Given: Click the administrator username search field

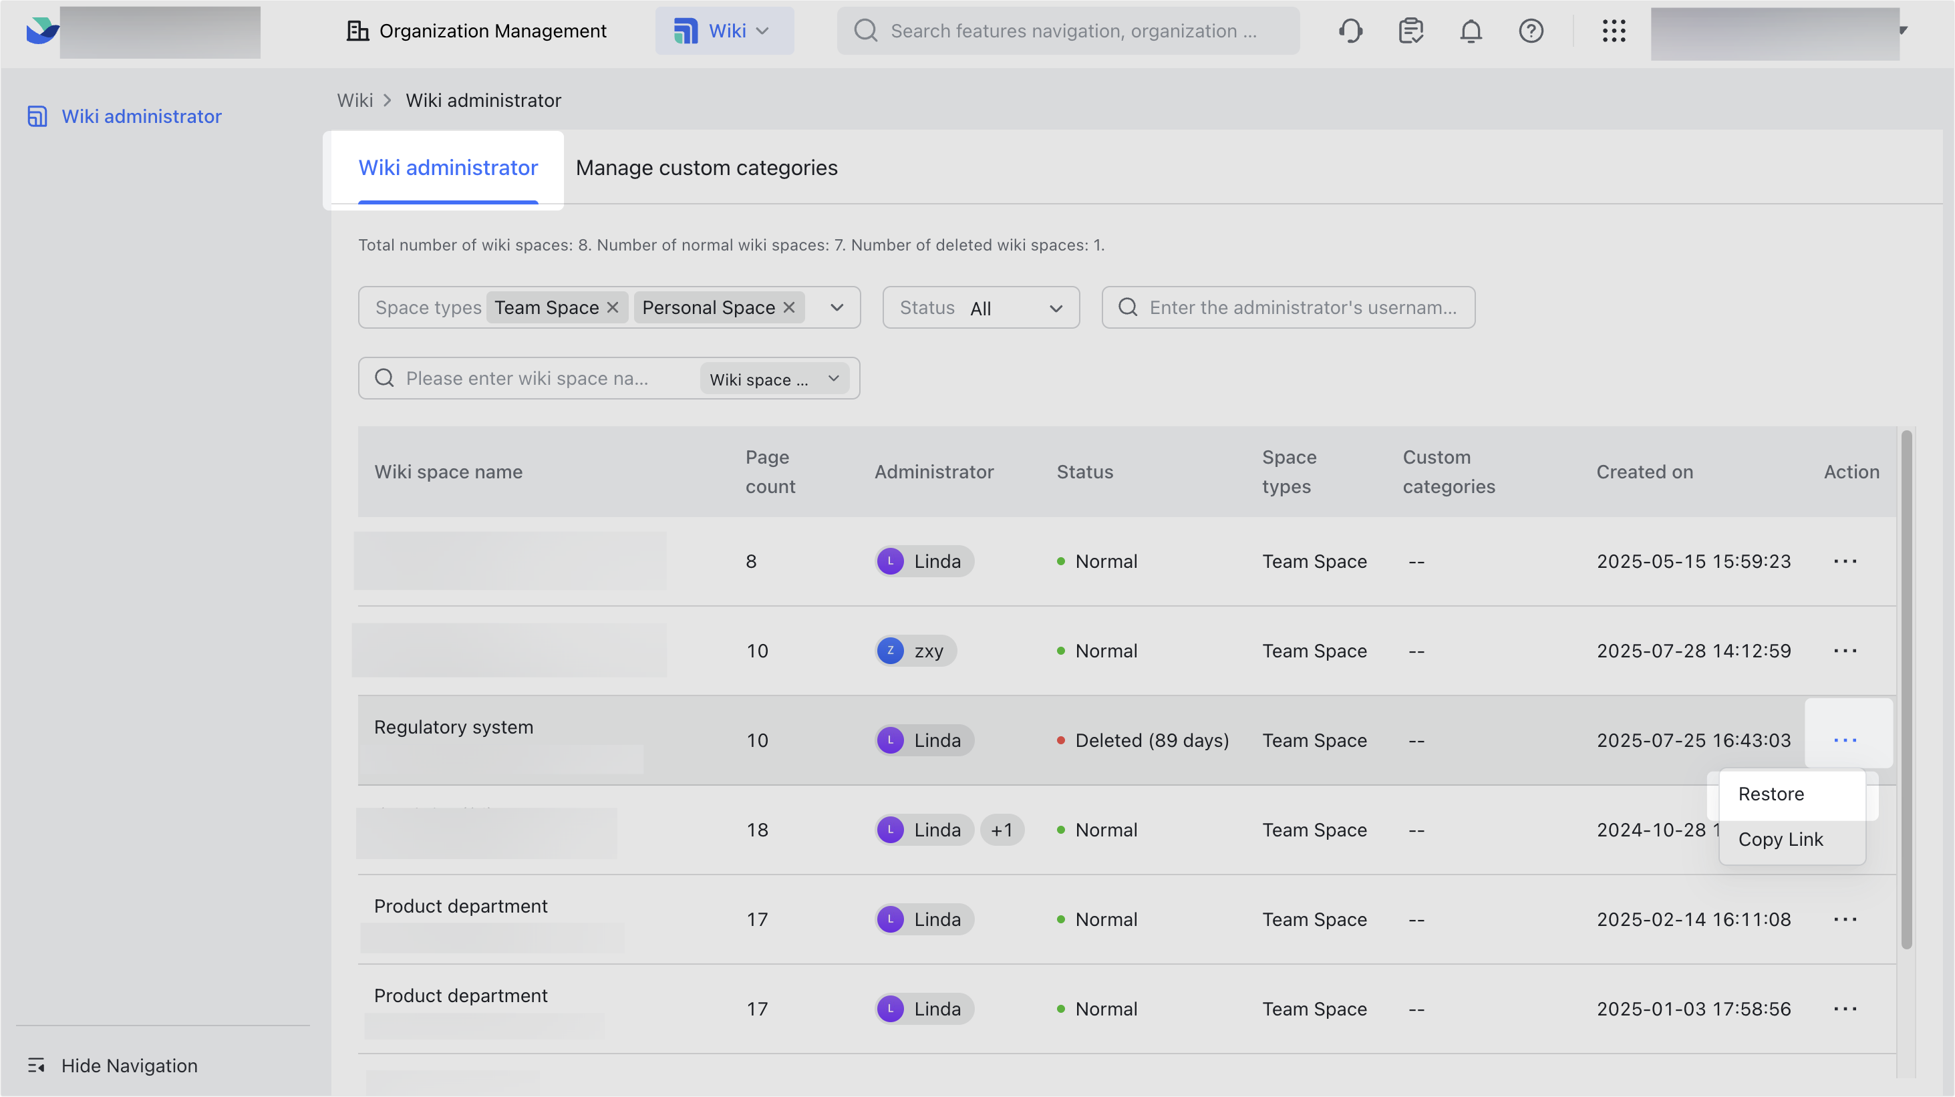Looking at the screenshot, I should [1288, 307].
